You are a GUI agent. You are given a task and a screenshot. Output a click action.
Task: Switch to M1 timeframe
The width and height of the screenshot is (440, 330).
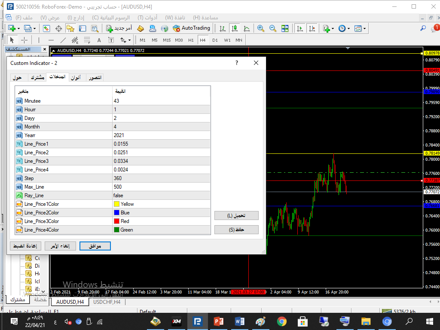[143, 40]
